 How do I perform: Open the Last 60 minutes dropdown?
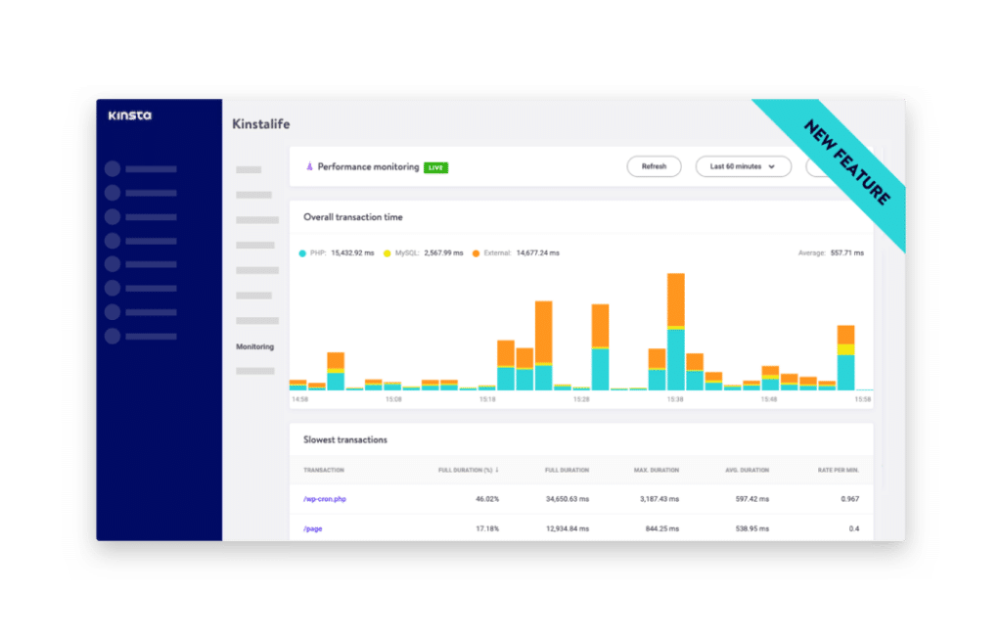pos(742,166)
